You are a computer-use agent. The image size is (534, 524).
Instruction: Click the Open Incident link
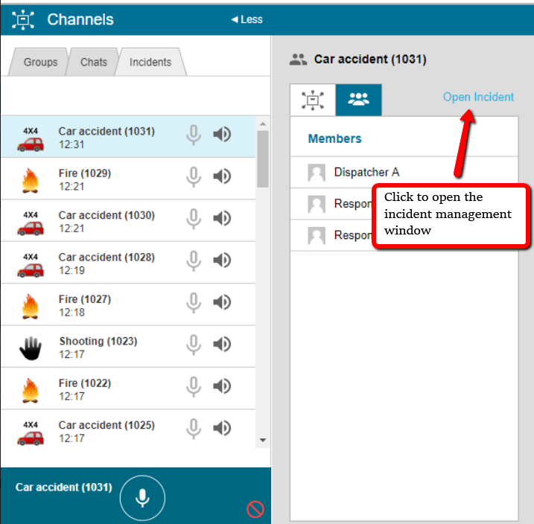coord(478,97)
